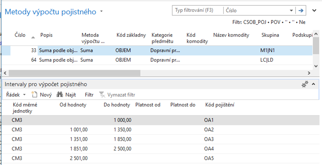
Task: Click the Kód základny column header
Action: [x=131, y=35]
